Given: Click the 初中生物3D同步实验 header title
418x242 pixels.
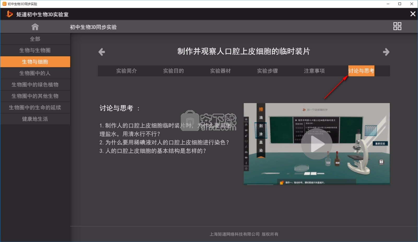Looking at the screenshot, I should [x=93, y=27].
